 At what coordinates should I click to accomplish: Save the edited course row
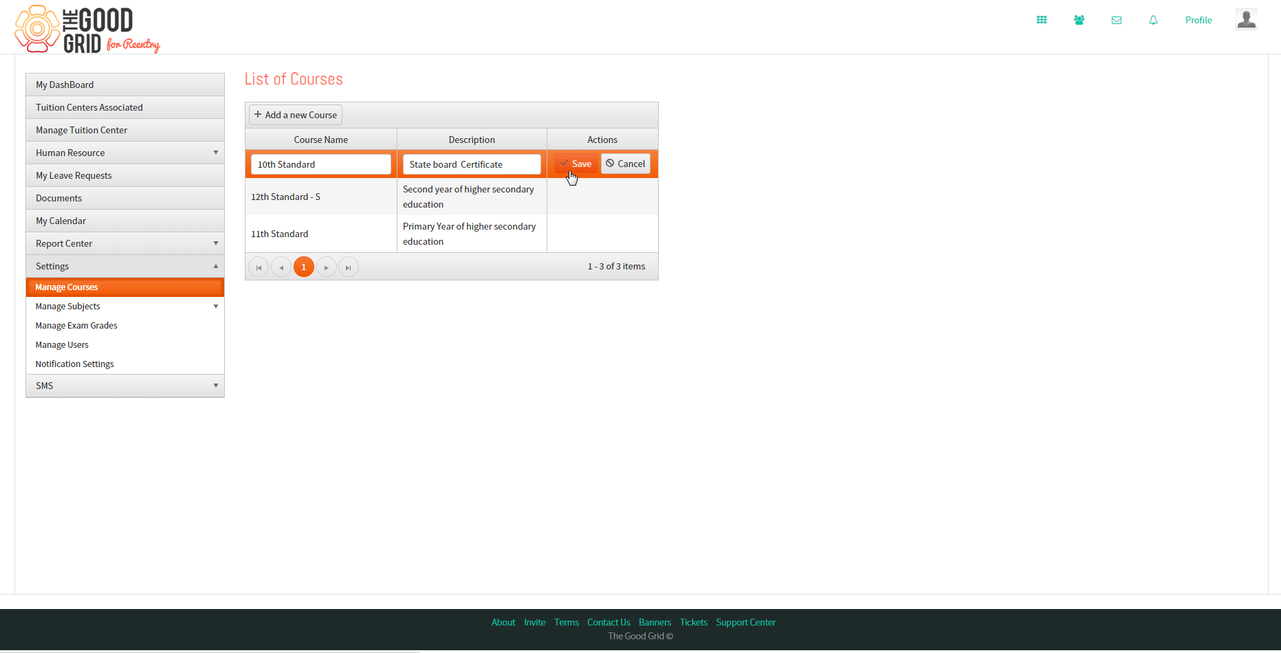coord(576,164)
